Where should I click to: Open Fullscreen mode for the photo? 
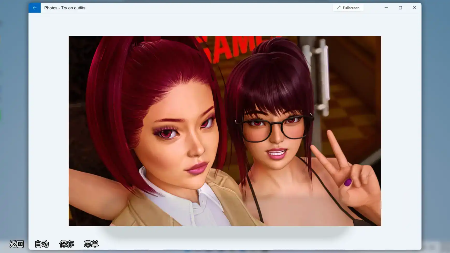click(x=348, y=8)
